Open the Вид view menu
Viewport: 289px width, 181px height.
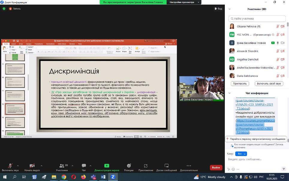pyautogui.click(x=218, y=9)
